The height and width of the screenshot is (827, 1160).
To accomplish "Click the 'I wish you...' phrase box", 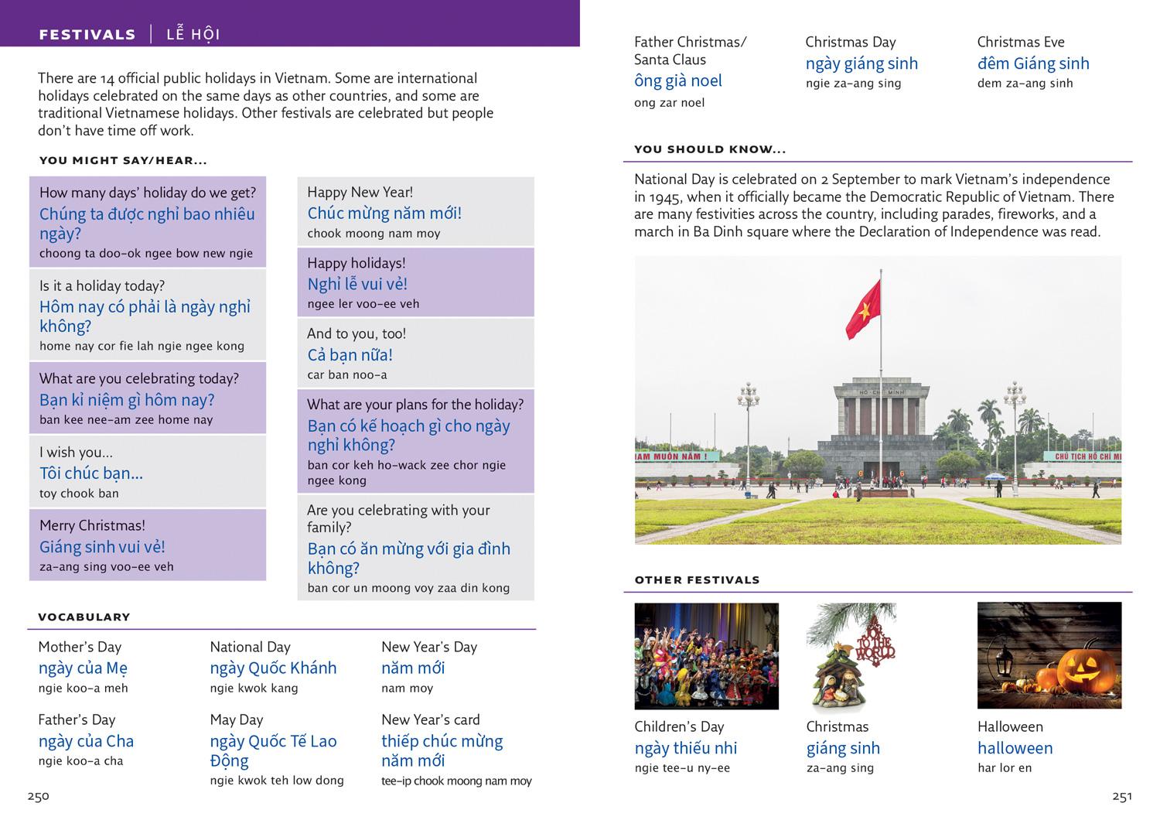I will pyautogui.click(x=147, y=472).
